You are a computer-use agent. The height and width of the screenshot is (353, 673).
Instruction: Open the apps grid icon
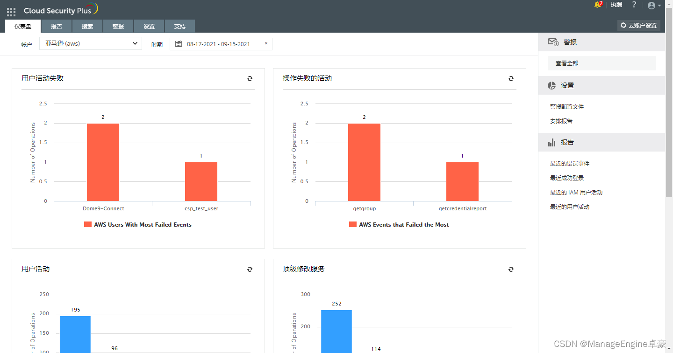tap(11, 12)
